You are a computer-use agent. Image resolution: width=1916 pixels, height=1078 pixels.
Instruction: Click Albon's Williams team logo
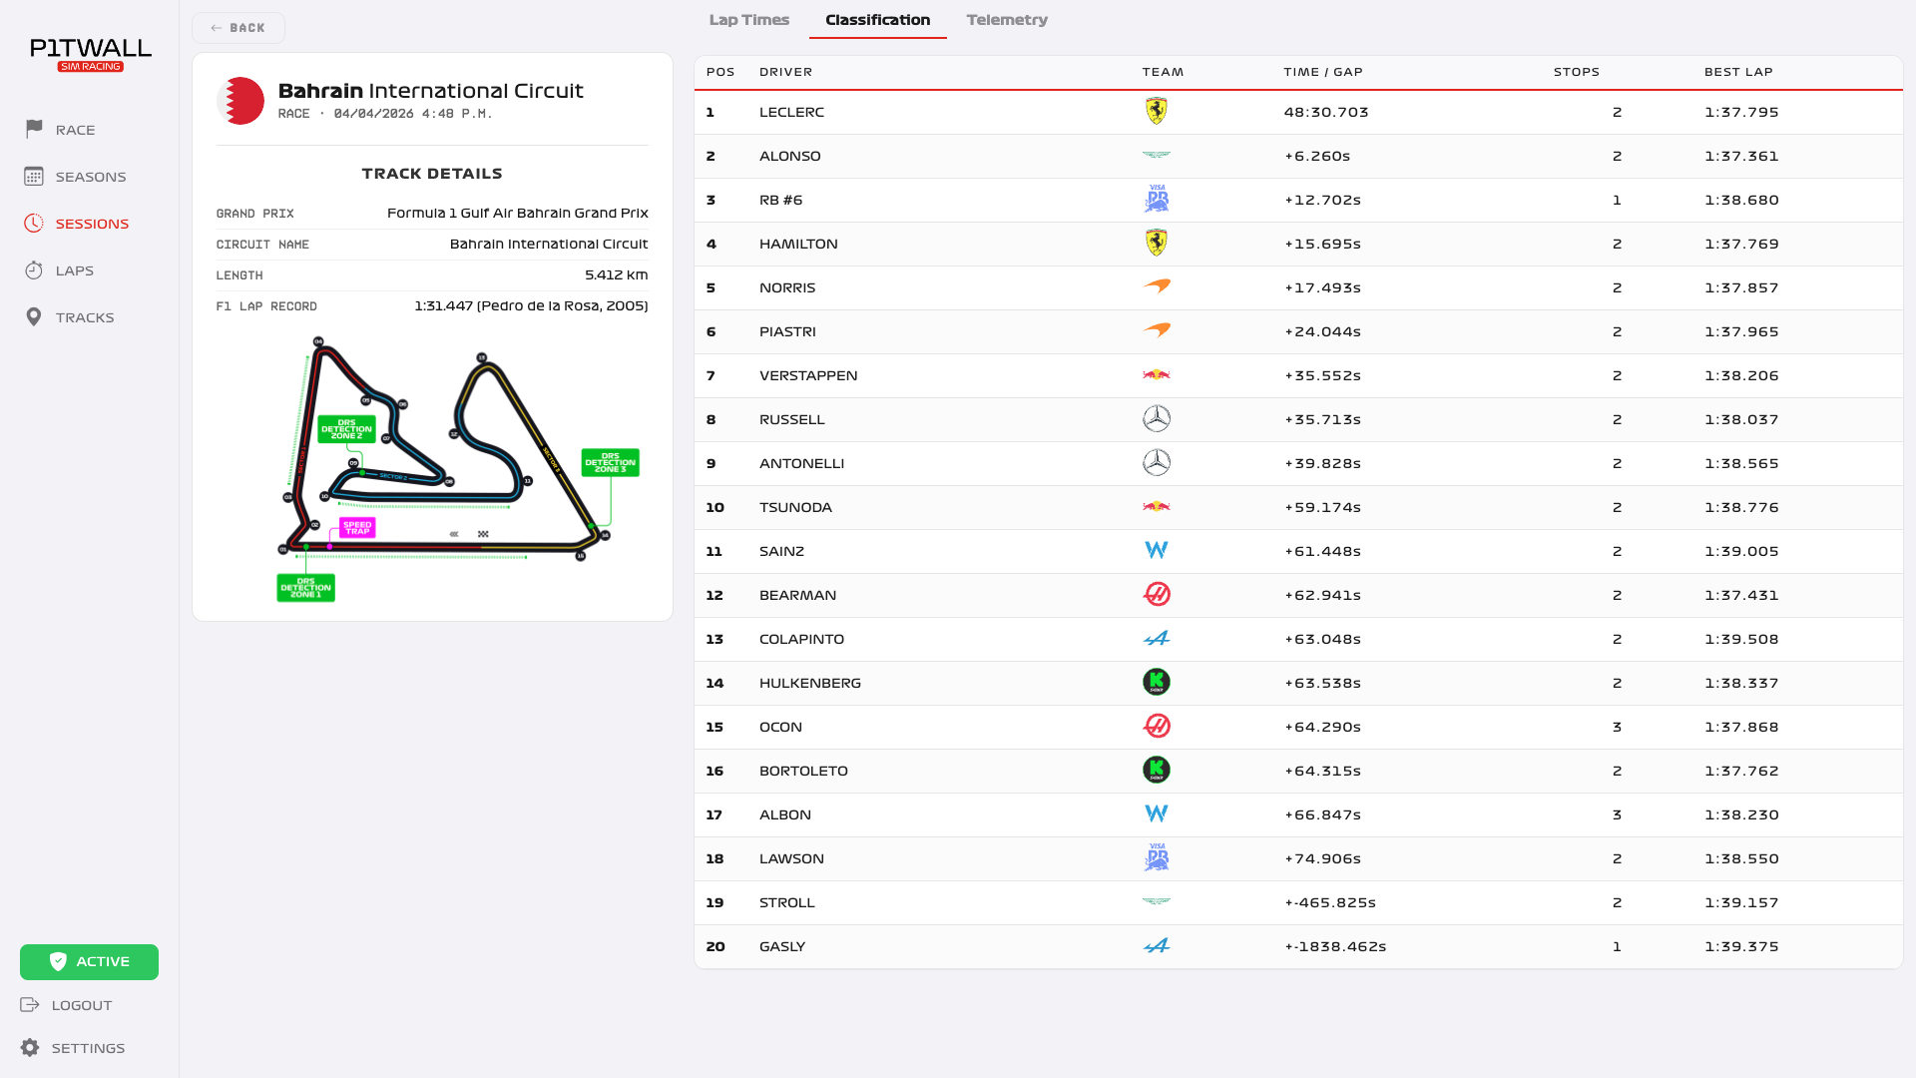(x=1157, y=814)
